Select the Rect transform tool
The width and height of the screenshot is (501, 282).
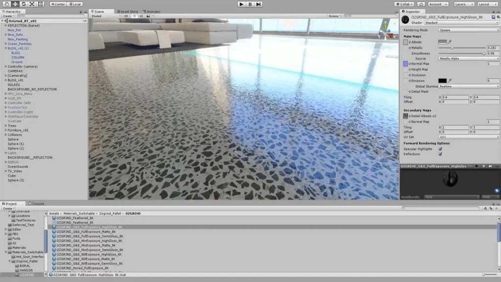(40, 4)
